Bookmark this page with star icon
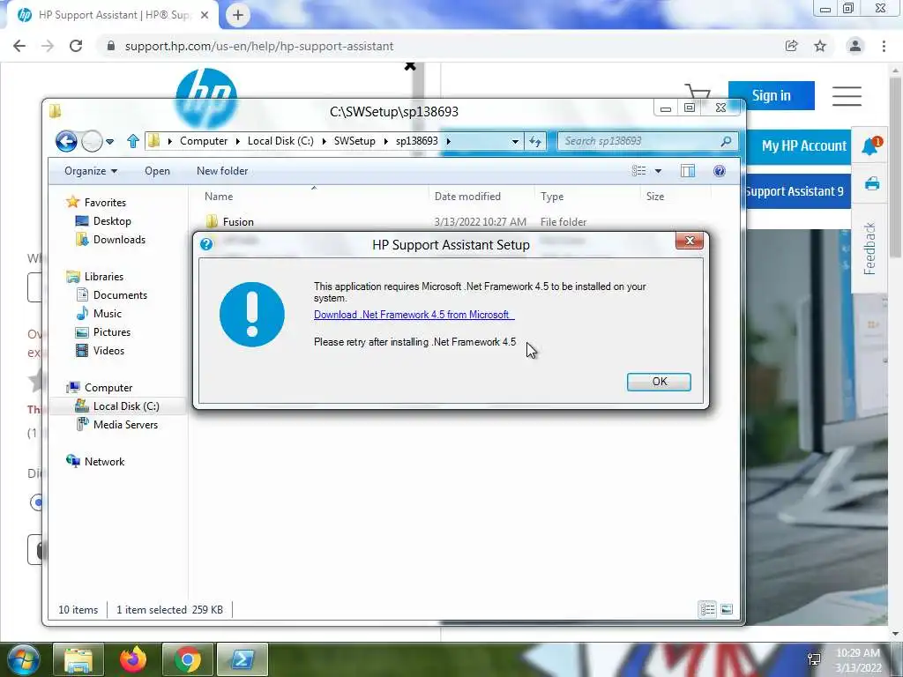 pyautogui.click(x=820, y=46)
